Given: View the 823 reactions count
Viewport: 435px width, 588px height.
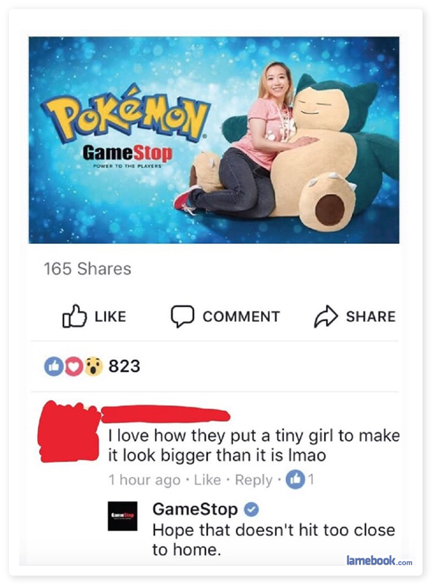Looking at the screenshot, I should 124,366.
